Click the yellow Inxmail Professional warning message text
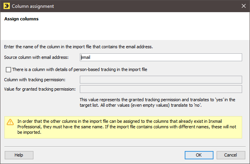Screen dimensions: 250x164 coord(127,127)
